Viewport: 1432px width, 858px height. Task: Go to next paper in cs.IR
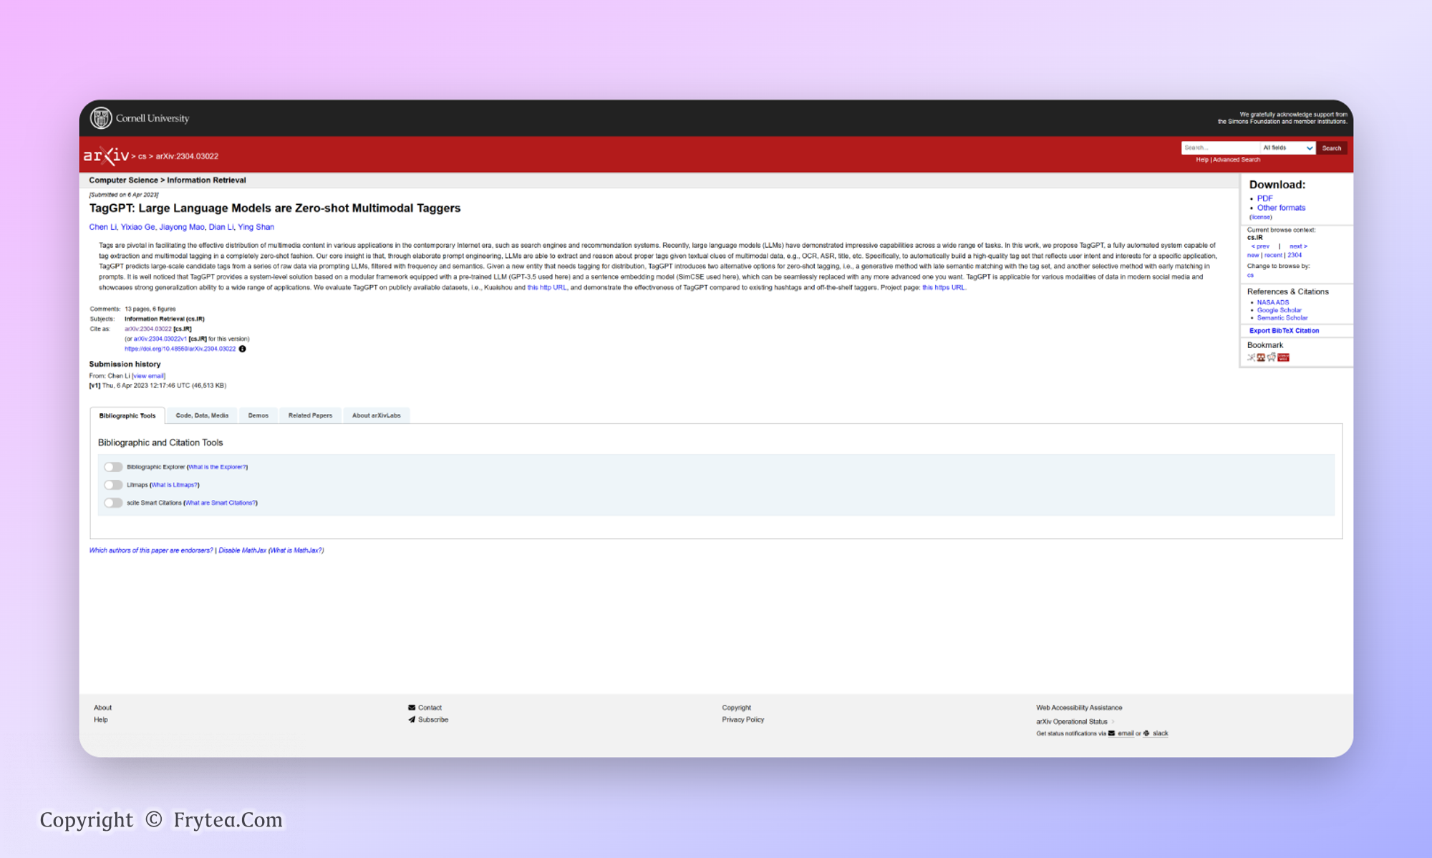[1298, 246]
